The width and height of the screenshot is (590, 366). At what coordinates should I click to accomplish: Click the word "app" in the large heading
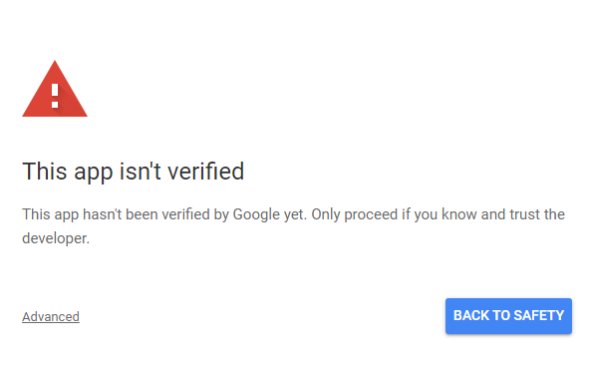[94, 174]
